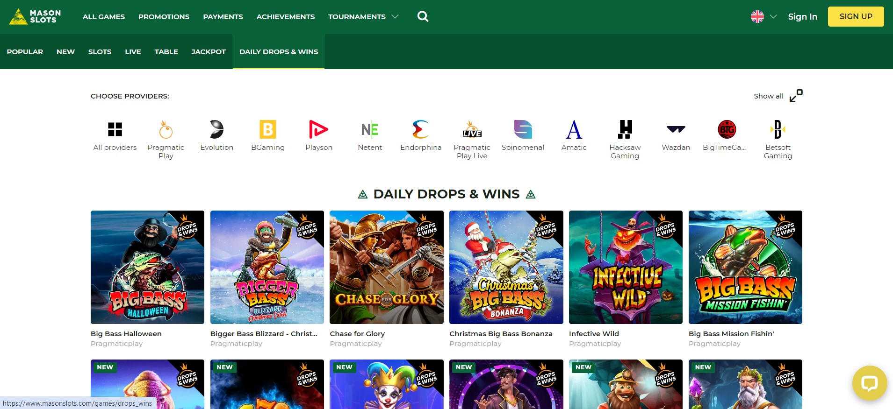
Task: Click the Chase for Glory title text
Action: pos(357,334)
